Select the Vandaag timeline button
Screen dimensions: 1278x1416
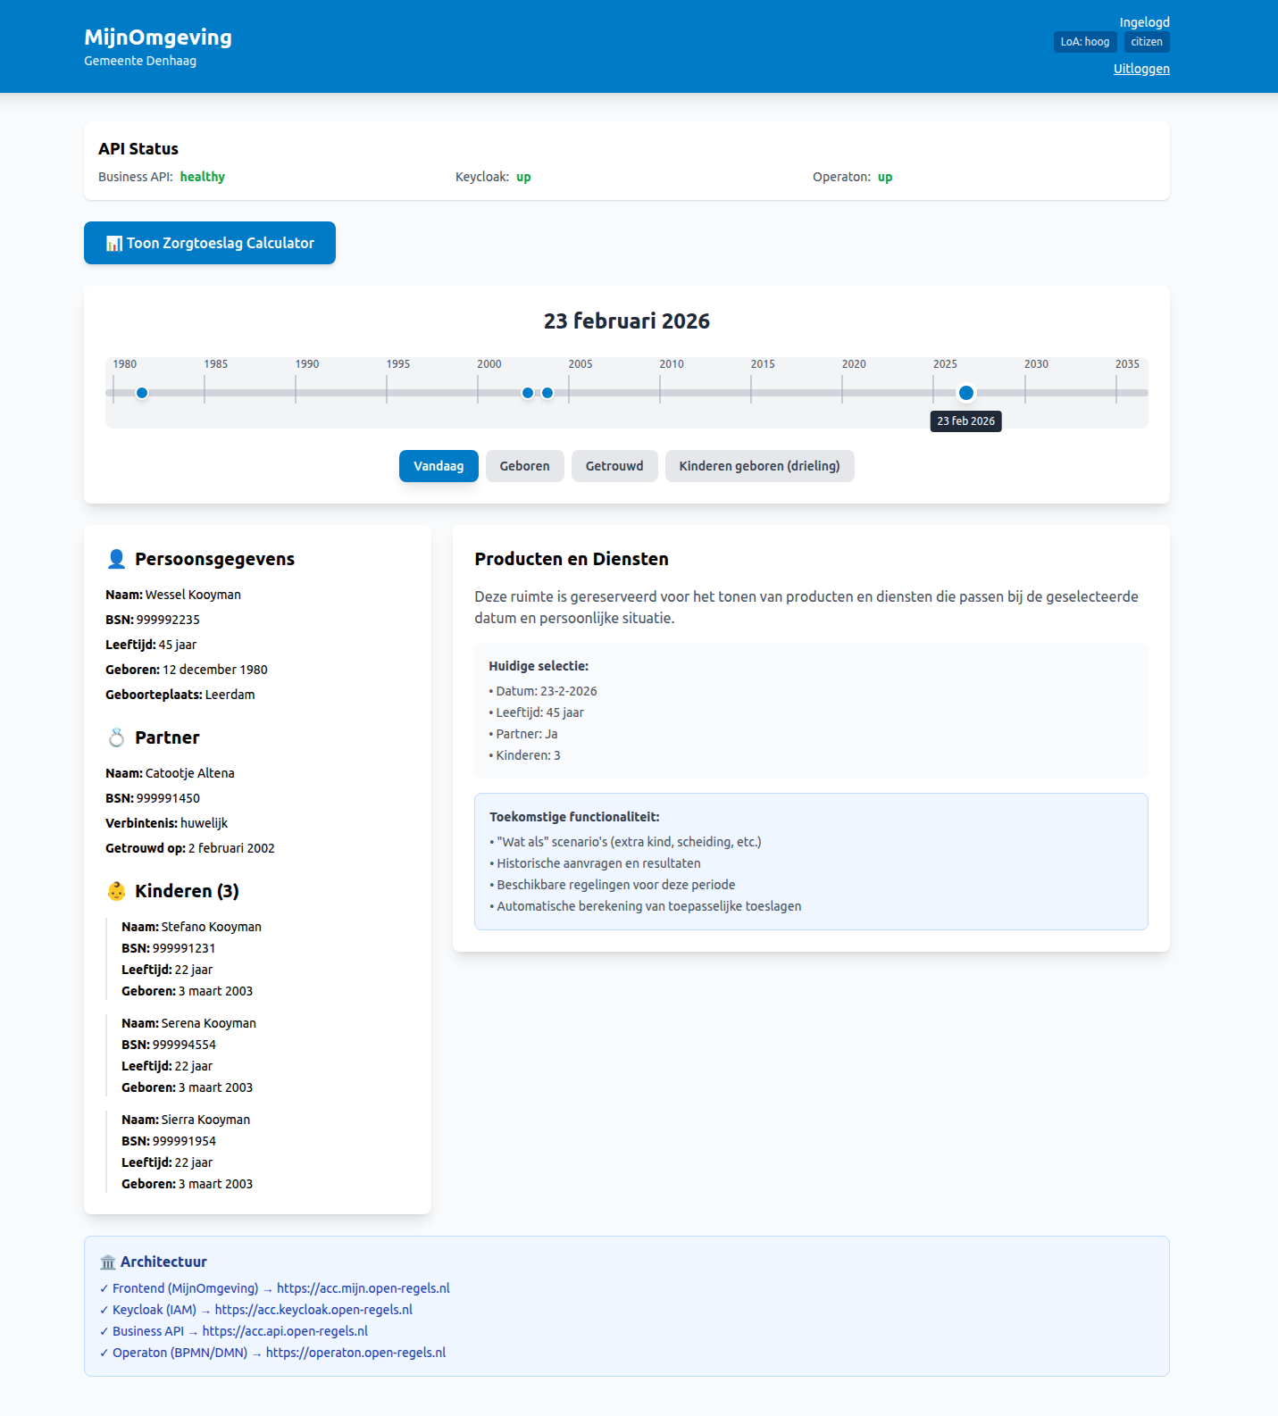(x=439, y=466)
